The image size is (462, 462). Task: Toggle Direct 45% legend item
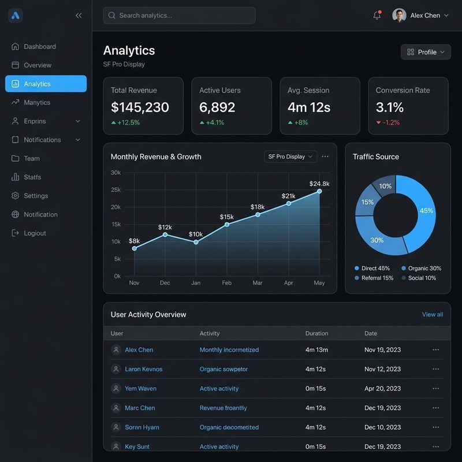coord(372,268)
